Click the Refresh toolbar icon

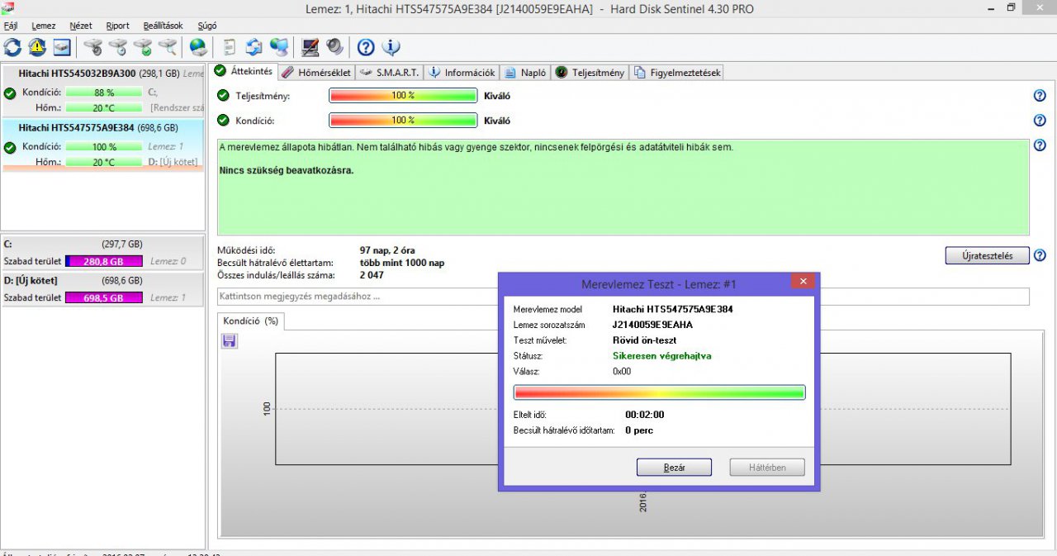12,46
